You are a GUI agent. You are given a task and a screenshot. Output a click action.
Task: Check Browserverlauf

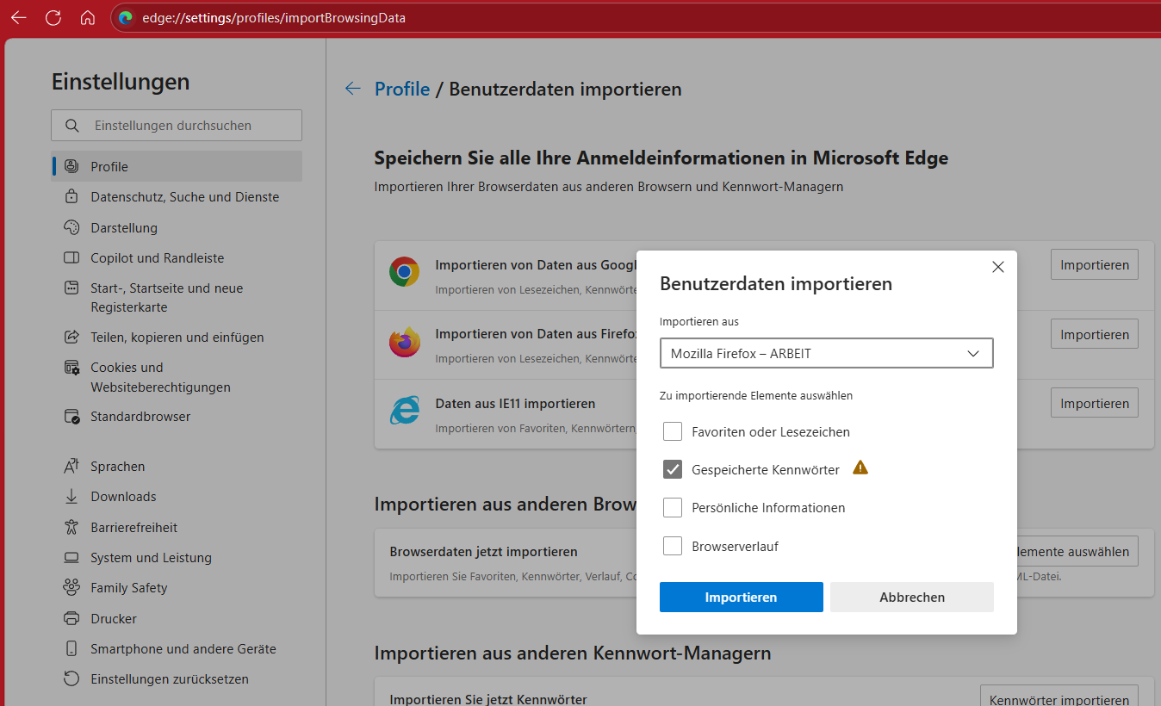point(673,546)
